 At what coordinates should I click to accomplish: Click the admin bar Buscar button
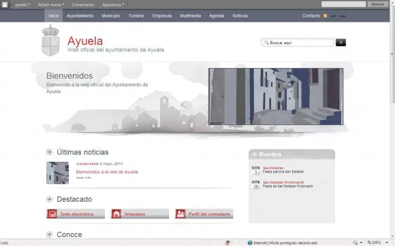pos(377,4)
